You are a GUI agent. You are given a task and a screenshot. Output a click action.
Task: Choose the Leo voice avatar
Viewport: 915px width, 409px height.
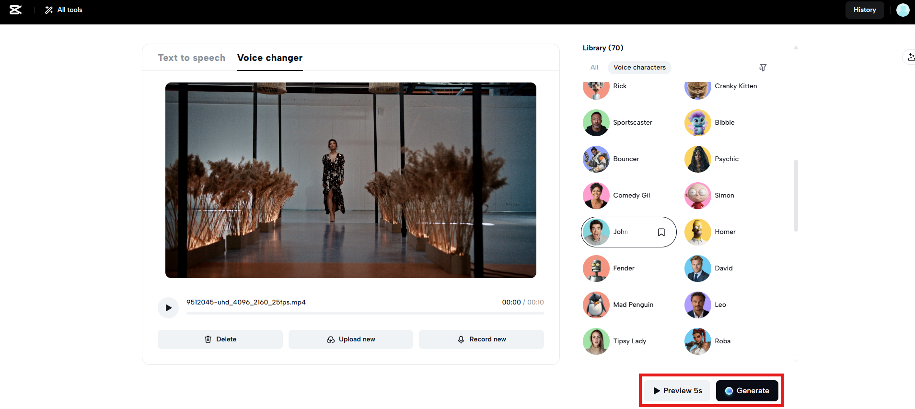coord(698,305)
